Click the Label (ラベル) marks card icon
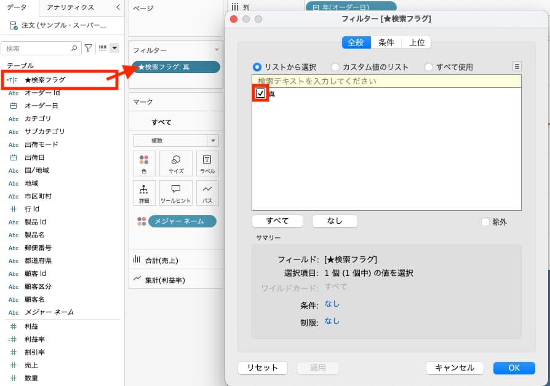550x386 pixels. click(207, 163)
